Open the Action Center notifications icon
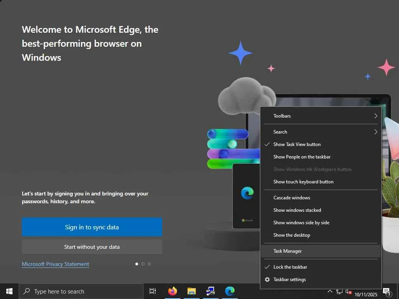 pos(387,292)
